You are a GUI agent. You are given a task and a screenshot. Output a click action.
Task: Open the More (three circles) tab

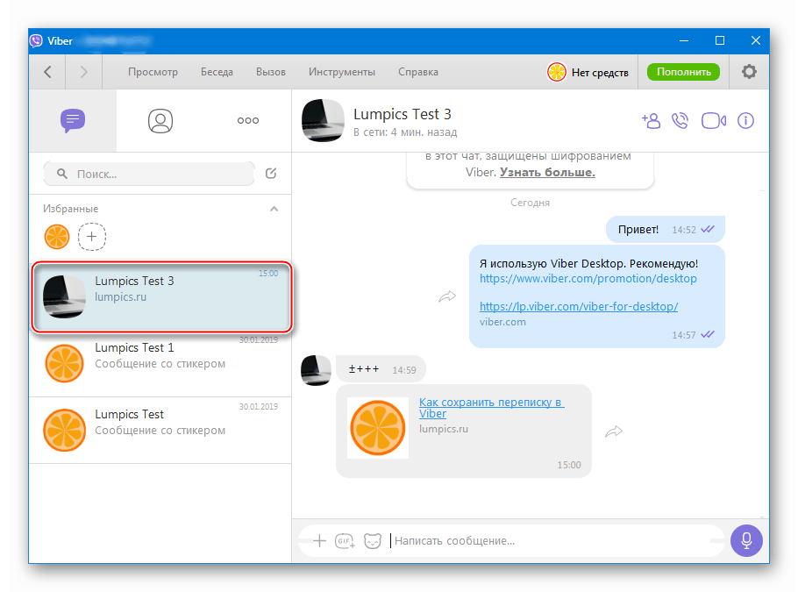point(248,121)
